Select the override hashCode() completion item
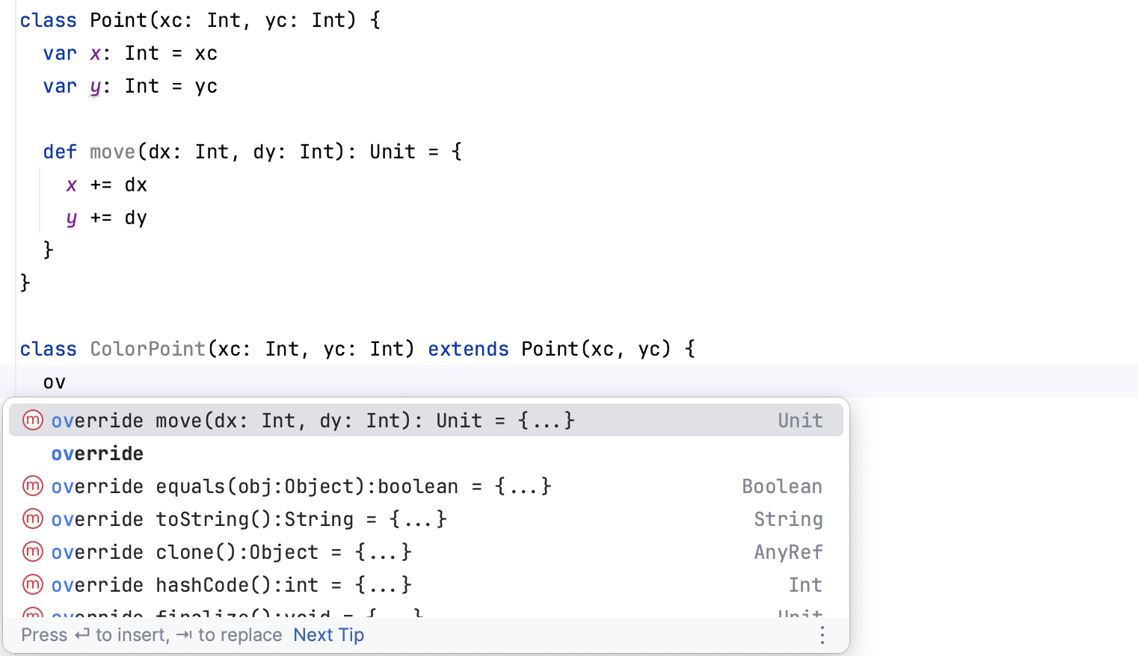The image size is (1138, 656). pos(231,585)
